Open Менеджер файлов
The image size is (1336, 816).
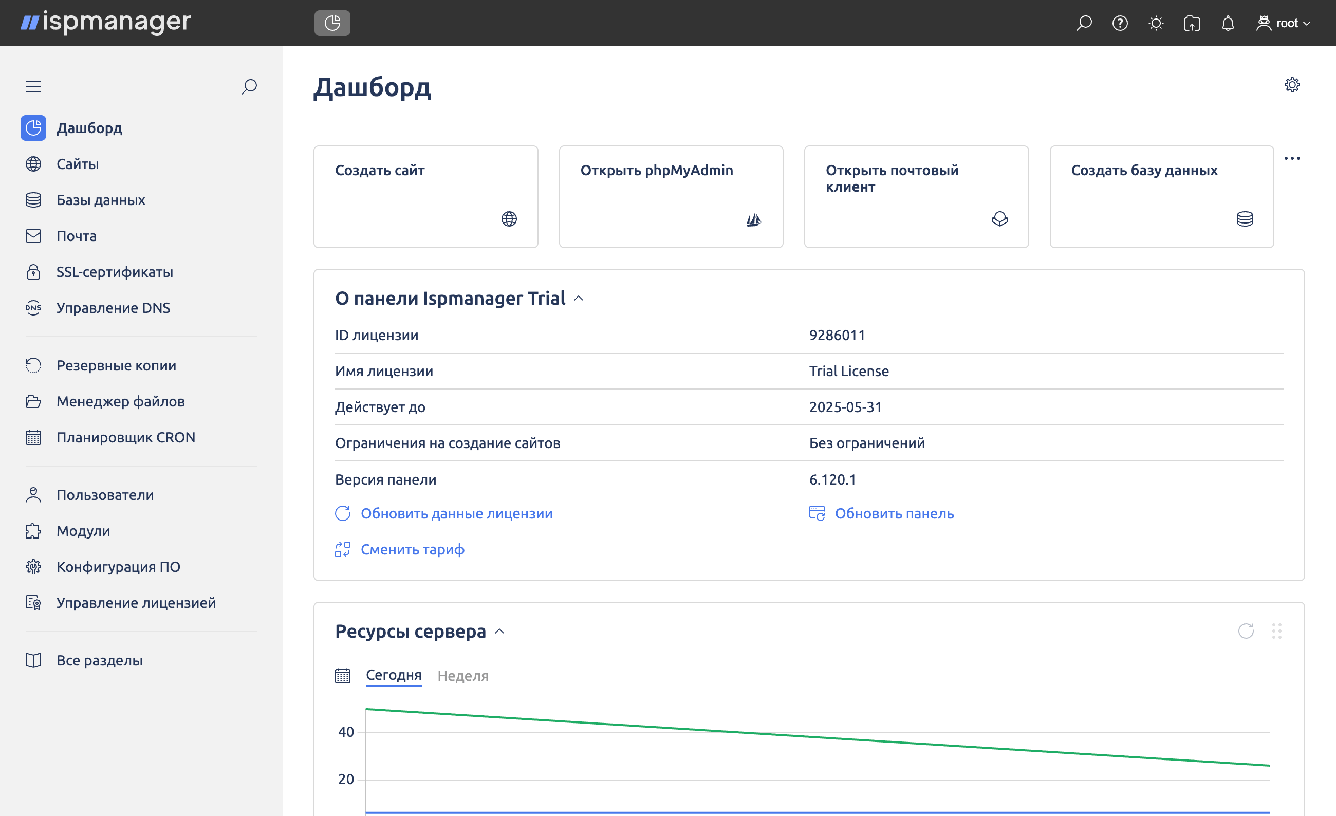pyautogui.click(x=121, y=401)
